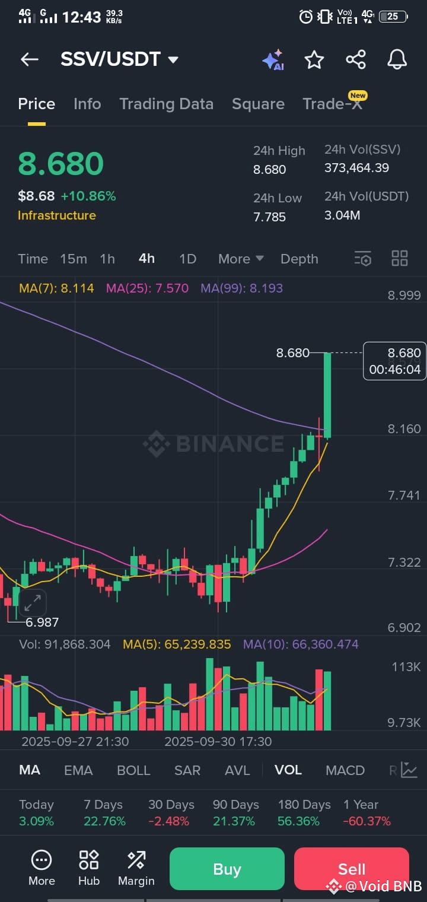Tap the +10.86% change percentage
Screen dimensions: 427x902
click(x=88, y=196)
